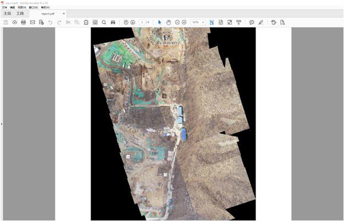344x221 pixels.
Task: Open the zoom percentage dropdown
Action: click(x=203, y=22)
